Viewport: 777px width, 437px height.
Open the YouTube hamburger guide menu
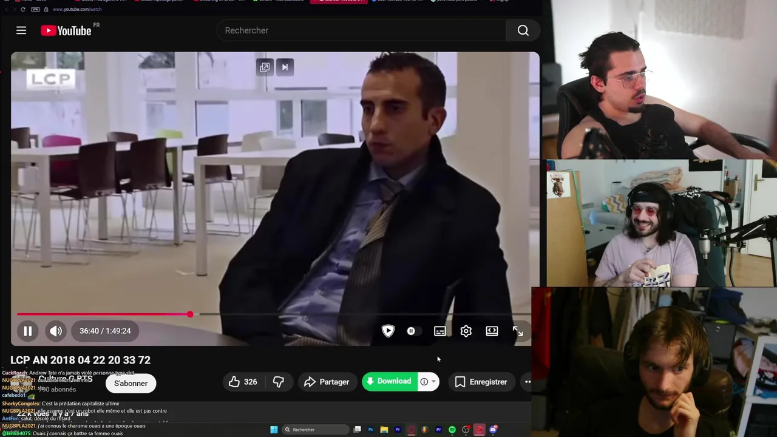click(x=21, y=30)
